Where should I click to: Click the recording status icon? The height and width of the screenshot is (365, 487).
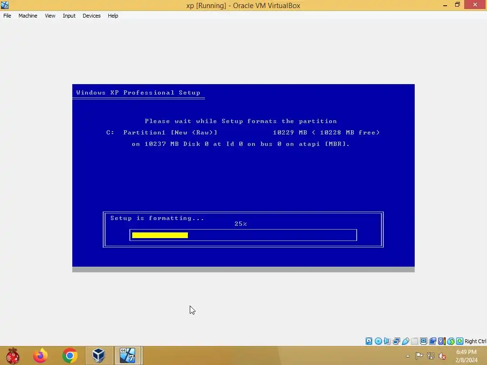[432, 341]
